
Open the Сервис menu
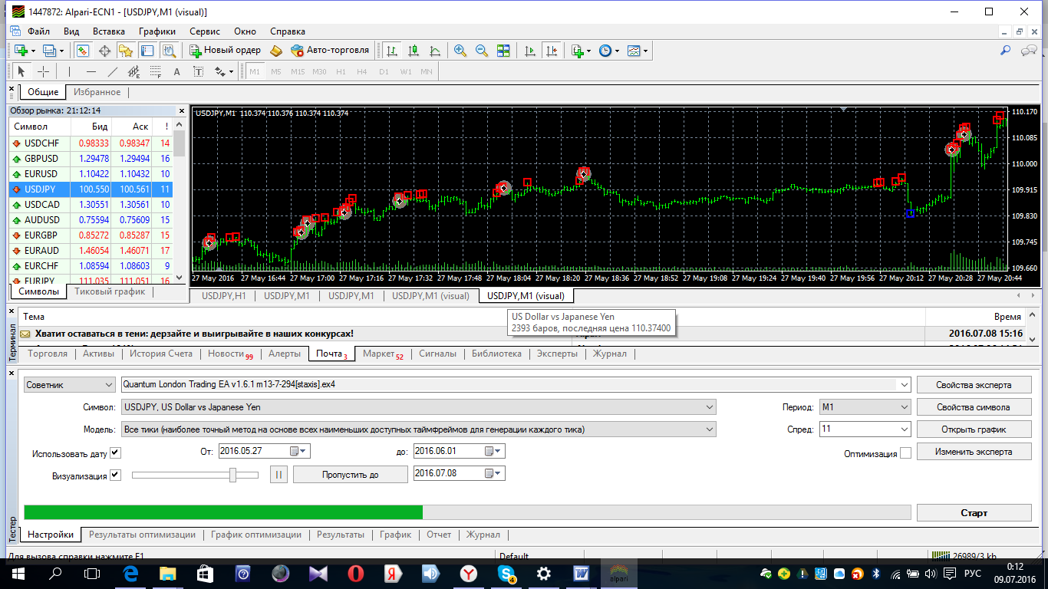[204, 31]
